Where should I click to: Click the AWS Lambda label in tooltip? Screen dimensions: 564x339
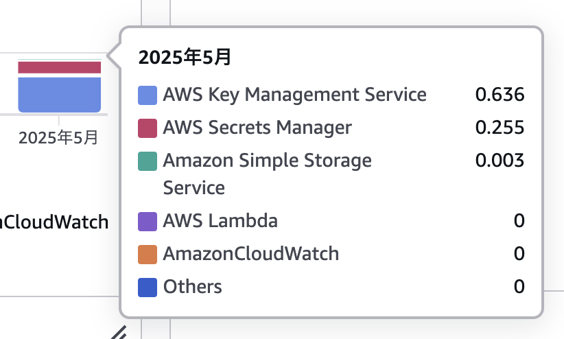click(x=220, y=220)
